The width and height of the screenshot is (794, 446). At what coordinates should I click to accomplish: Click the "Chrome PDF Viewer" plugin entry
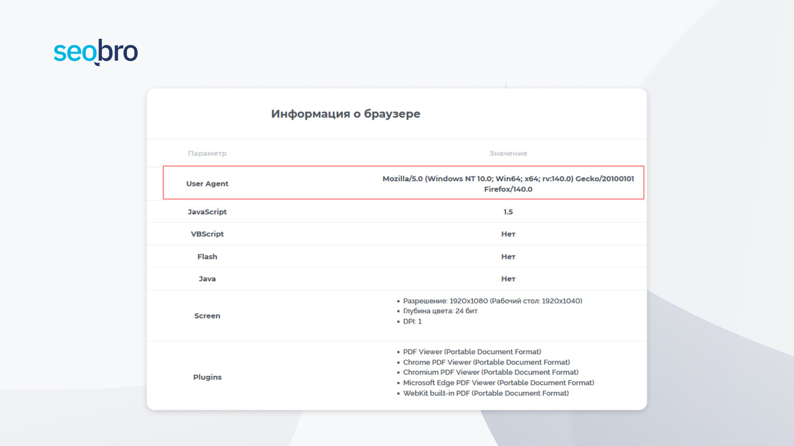pyautogui.click(x=486, y=362)
